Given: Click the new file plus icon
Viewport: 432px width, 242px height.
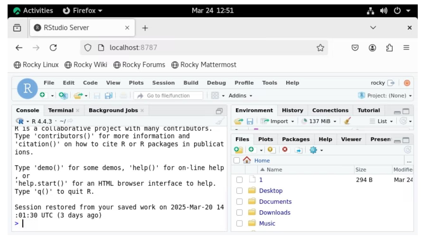Looking at the screenshot, I should (43, 95).
